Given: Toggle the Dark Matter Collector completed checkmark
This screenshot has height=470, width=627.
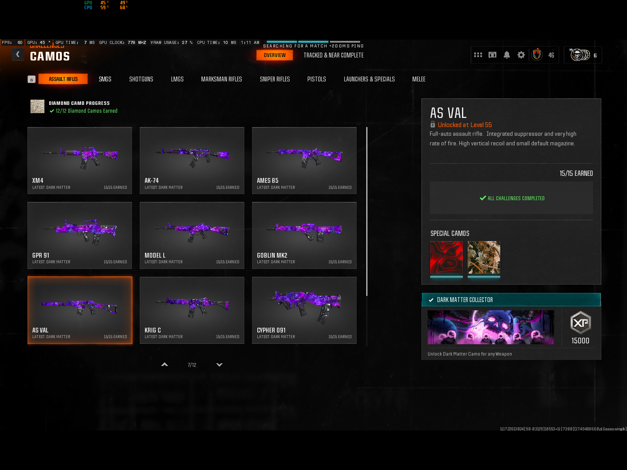Looking at the screenshot, I should [431, 299].
